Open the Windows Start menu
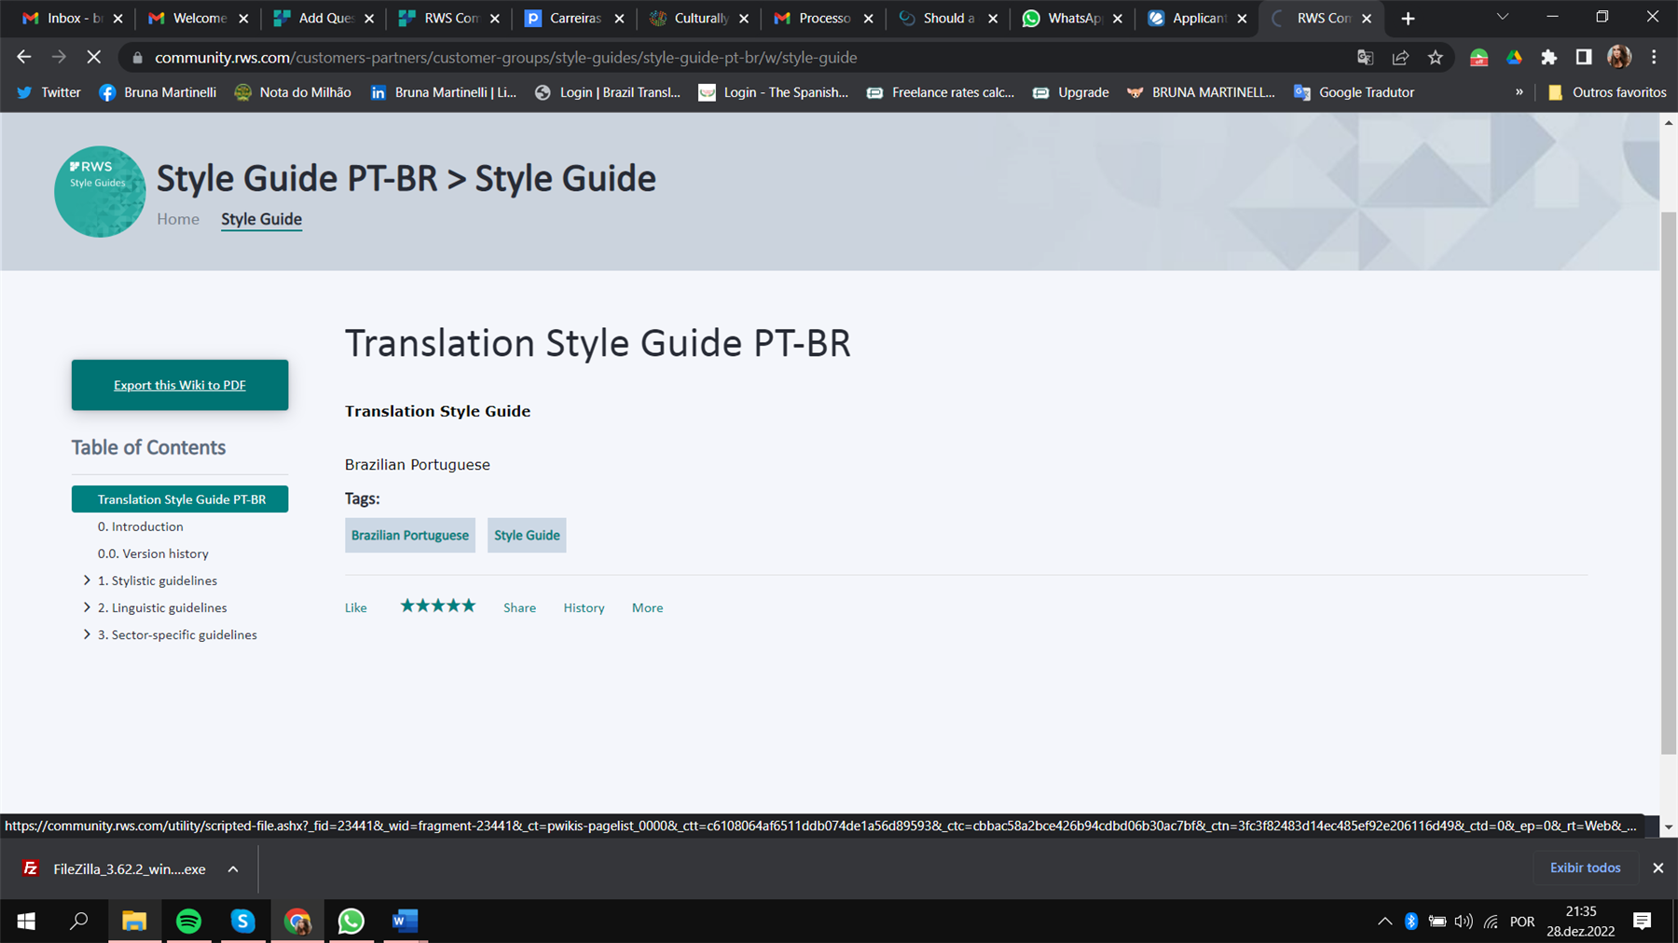 point(26,922)
